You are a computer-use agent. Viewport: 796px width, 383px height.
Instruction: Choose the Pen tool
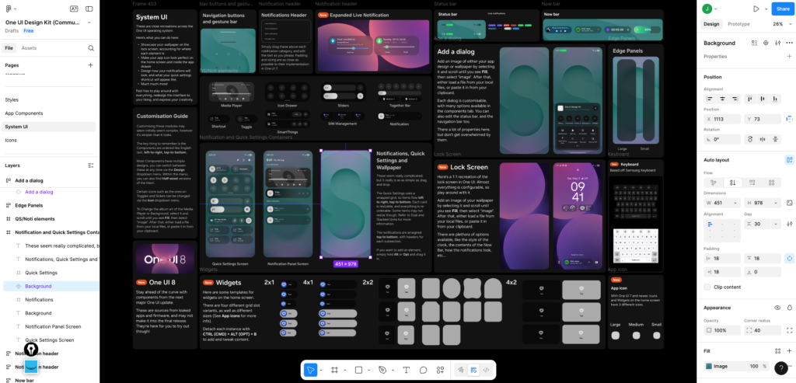pyautogui.click(x=382, y=370)
